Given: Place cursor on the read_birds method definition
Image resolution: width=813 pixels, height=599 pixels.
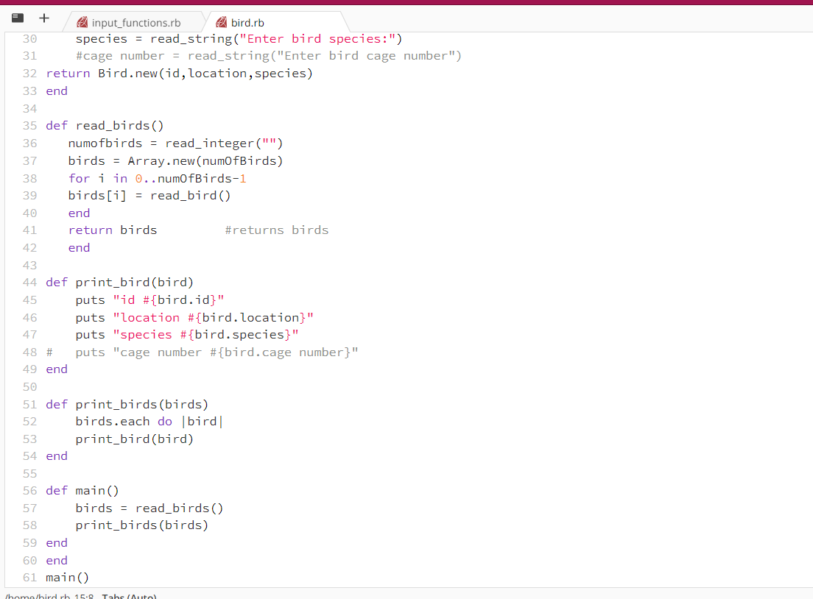Looking at the screenshot, I should pos(118,125).
